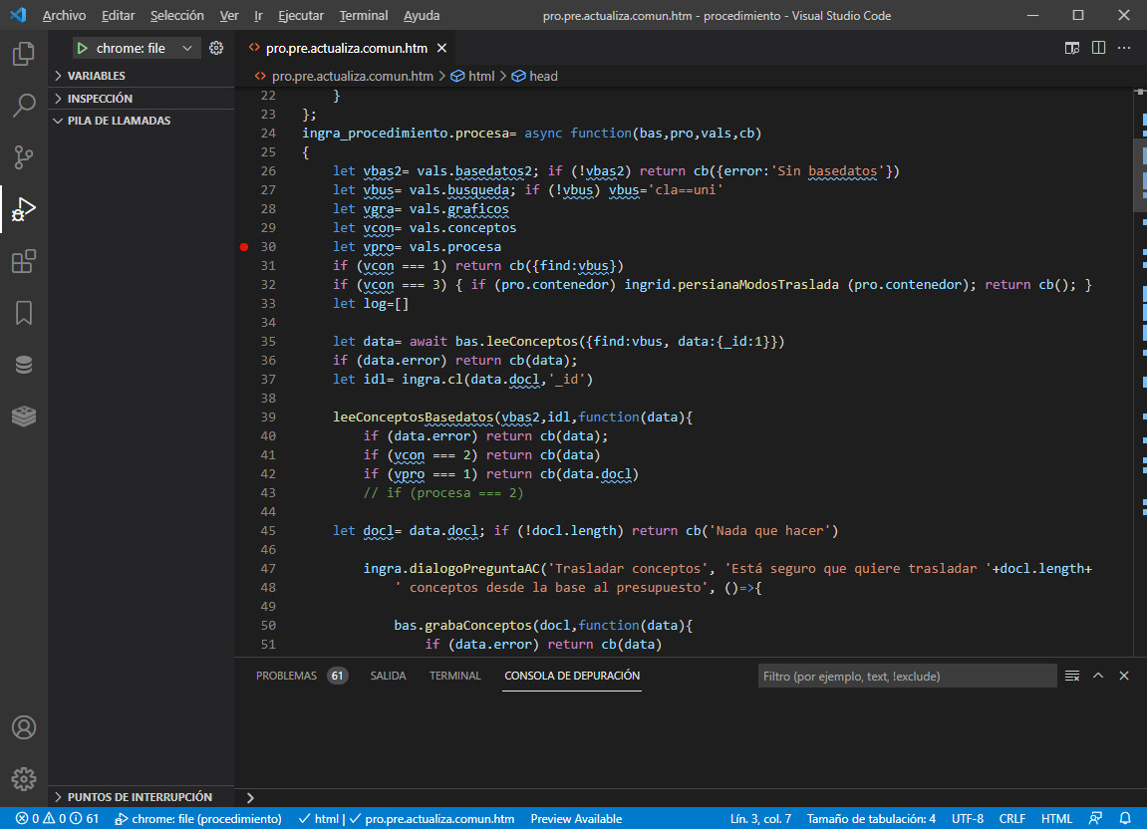Click the errors and warnings status indicator

[57, 819]
